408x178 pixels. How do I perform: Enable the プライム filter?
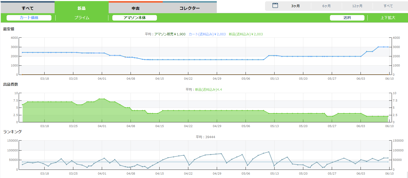[82, 18]
